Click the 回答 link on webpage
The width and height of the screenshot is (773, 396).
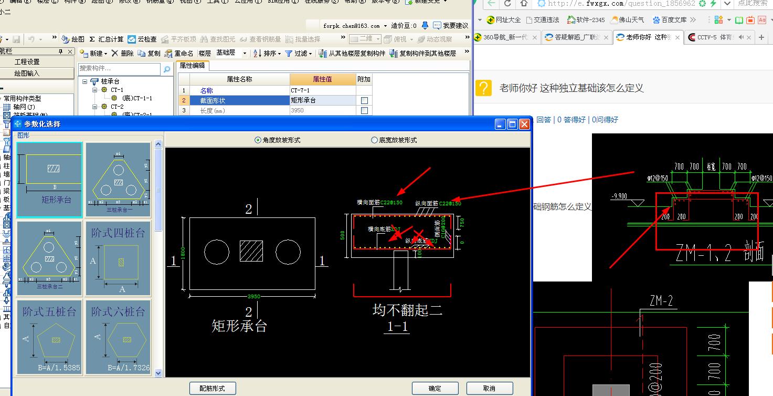pos(544,120)
